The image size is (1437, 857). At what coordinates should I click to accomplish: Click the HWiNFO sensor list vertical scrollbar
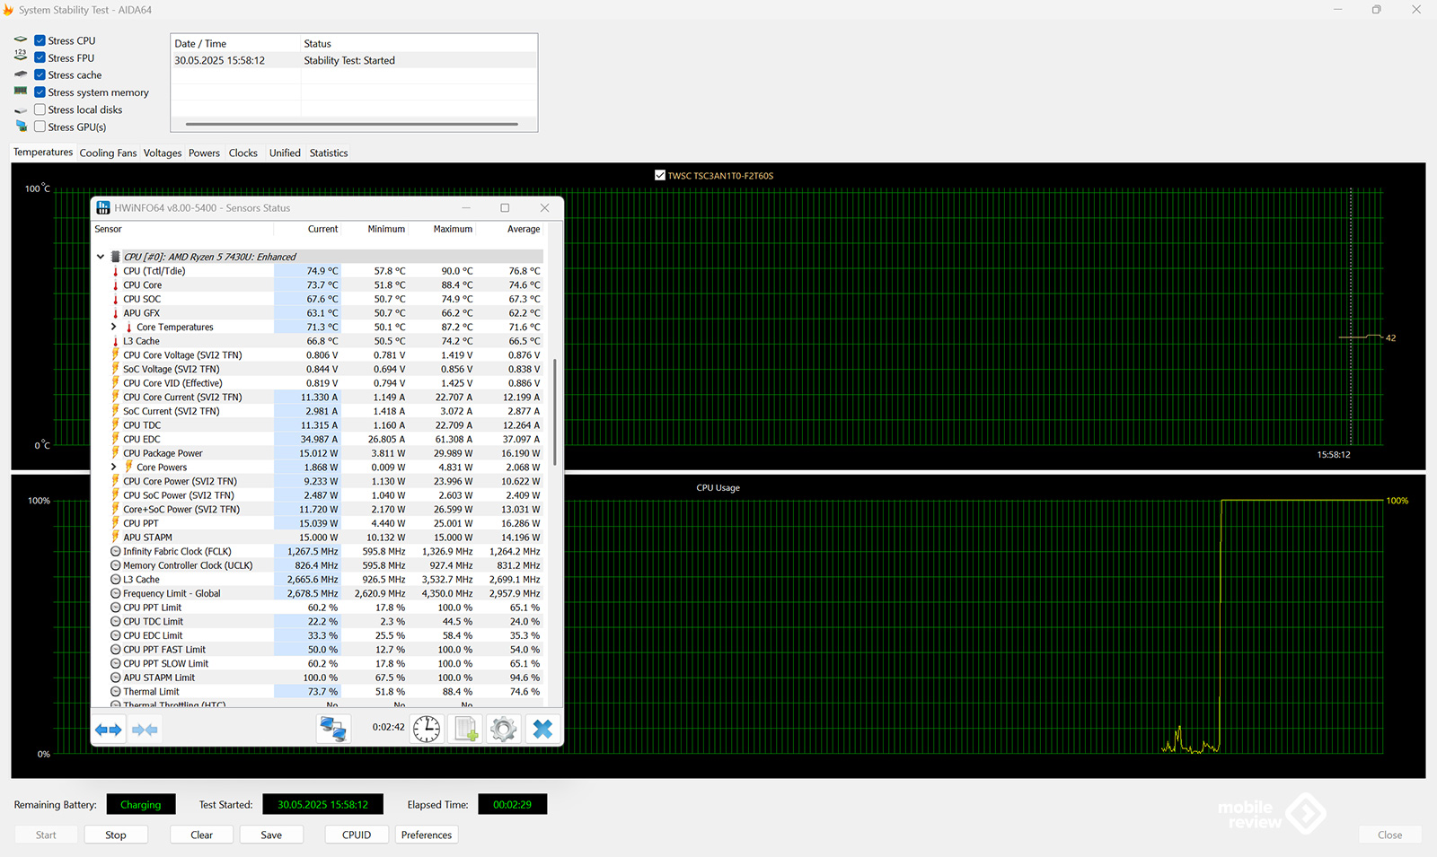coord(555,413)
